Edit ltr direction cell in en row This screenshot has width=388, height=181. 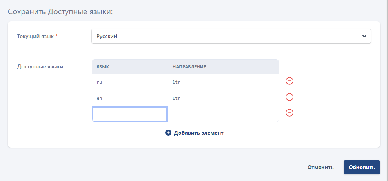(223, 98)
